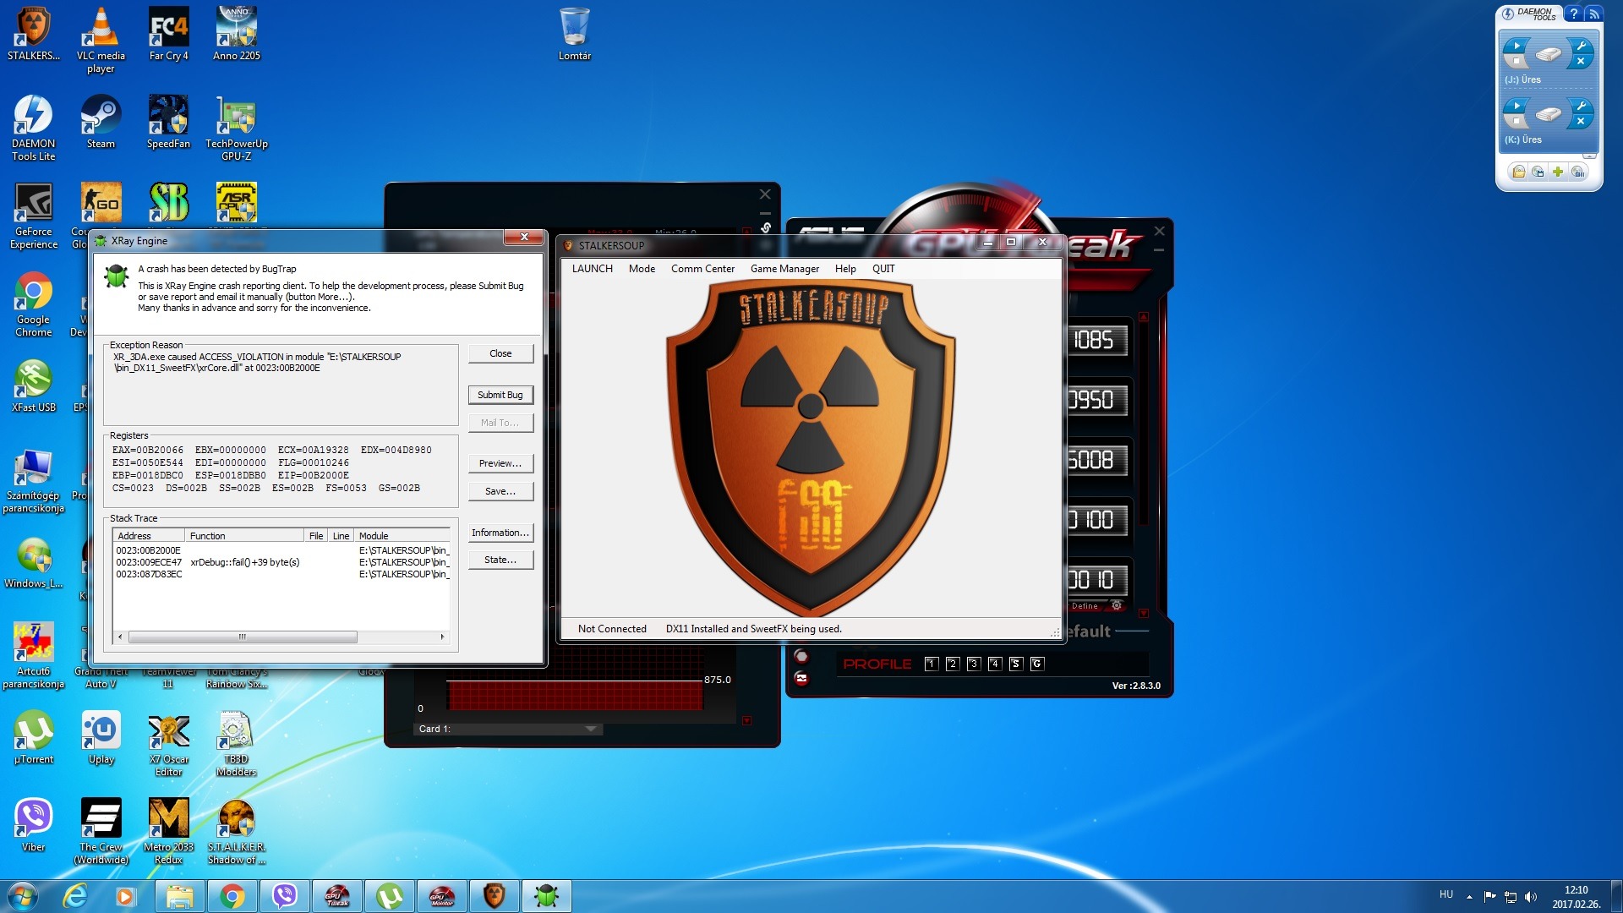Select GPU Tweak profile 1
The width and height of the screenshot is (1623, 913).
[931, 664]
